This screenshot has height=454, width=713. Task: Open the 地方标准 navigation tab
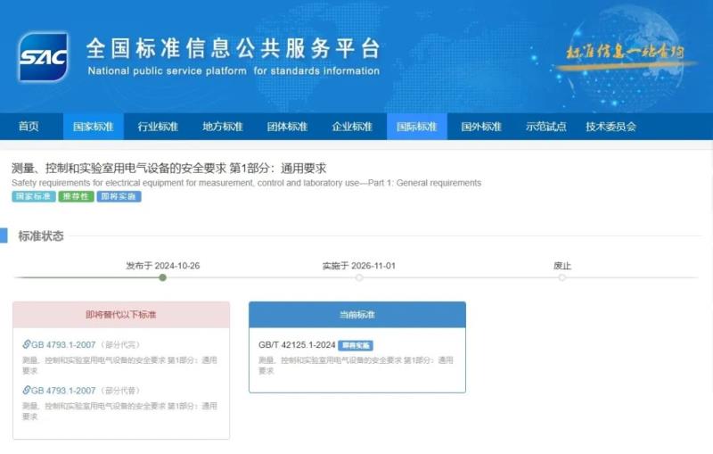point(222,127)
